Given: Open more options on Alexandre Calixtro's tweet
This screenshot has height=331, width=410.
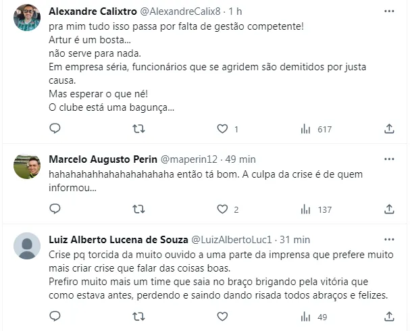Looking at the screenshot, I should tap(389, 11).
